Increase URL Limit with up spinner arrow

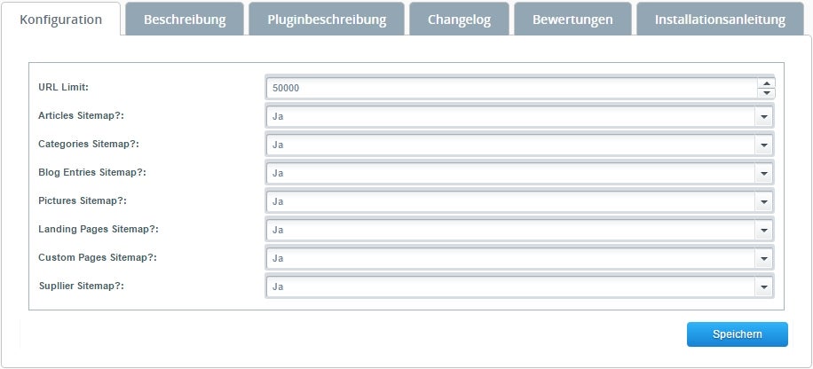[766, 83]
